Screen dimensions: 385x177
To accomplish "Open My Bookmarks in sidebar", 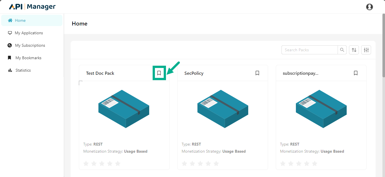I will [28, 58].
